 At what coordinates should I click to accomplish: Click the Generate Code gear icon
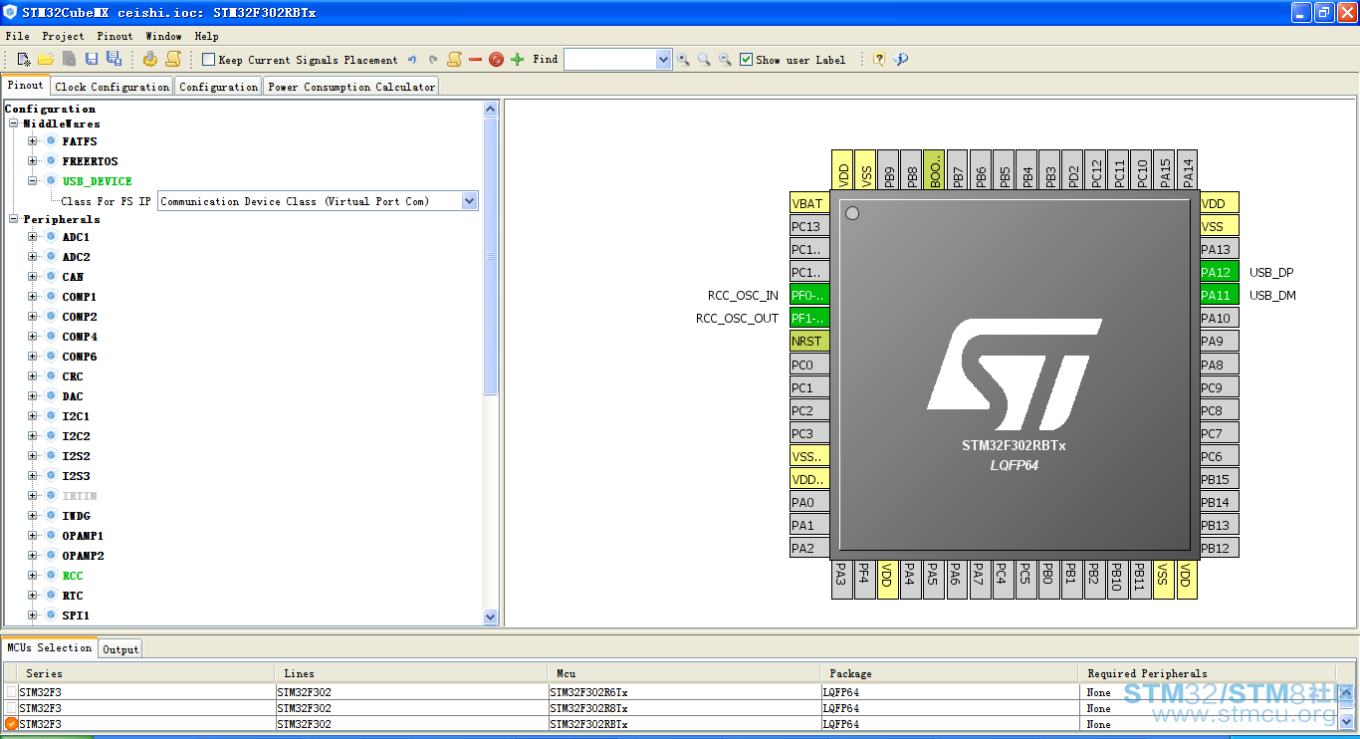(x=150, y=60)
